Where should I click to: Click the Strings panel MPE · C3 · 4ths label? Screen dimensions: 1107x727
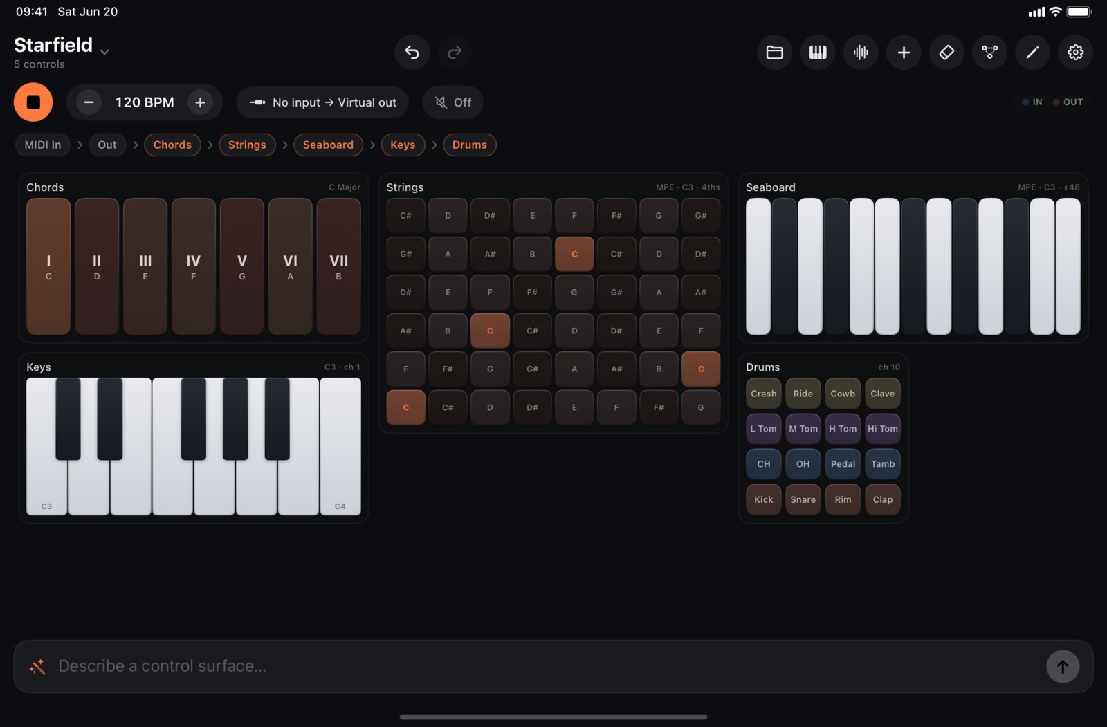(x=688, y=187)
